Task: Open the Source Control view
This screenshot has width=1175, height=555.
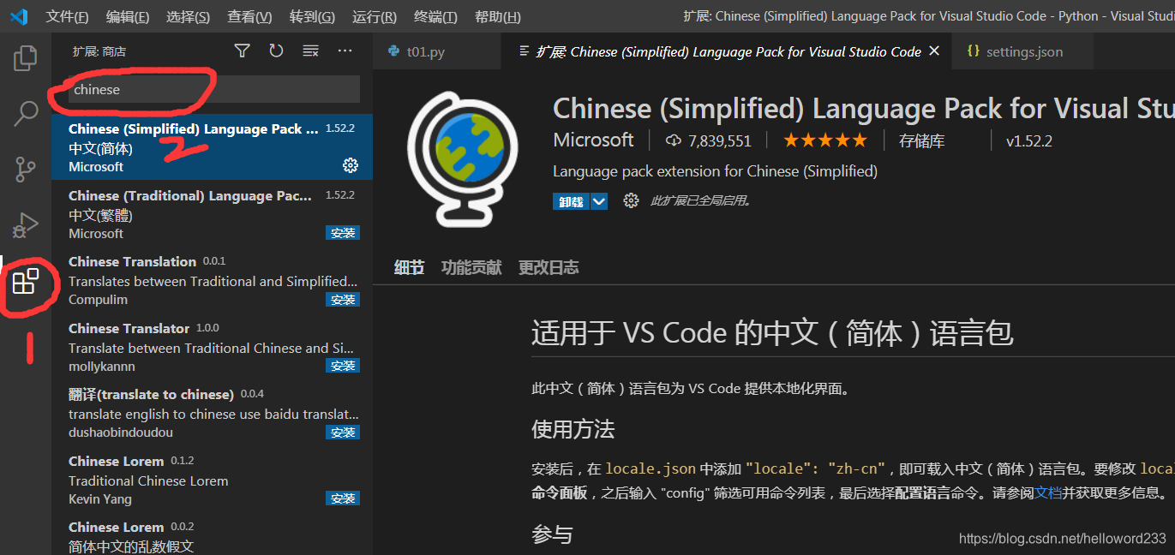Action: pyautogui.click(x=26, y=169)
